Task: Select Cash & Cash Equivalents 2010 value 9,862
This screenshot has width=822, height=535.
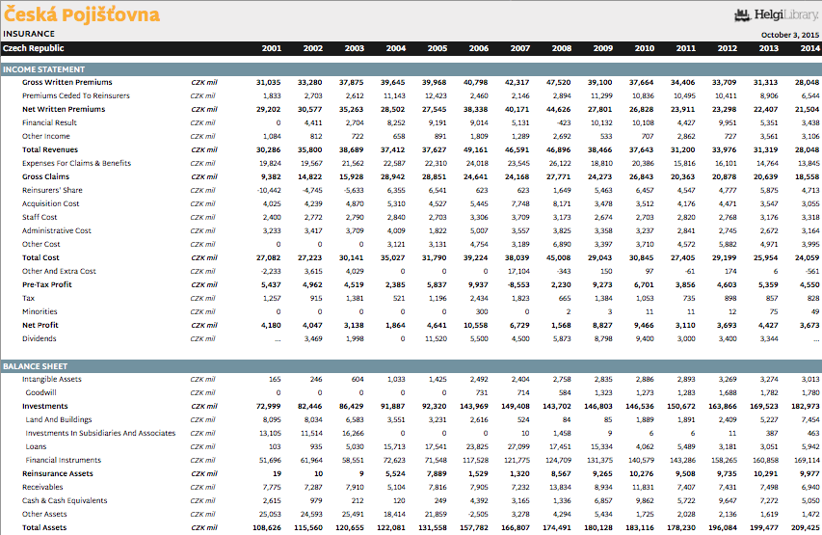Action: pos(644,501)
